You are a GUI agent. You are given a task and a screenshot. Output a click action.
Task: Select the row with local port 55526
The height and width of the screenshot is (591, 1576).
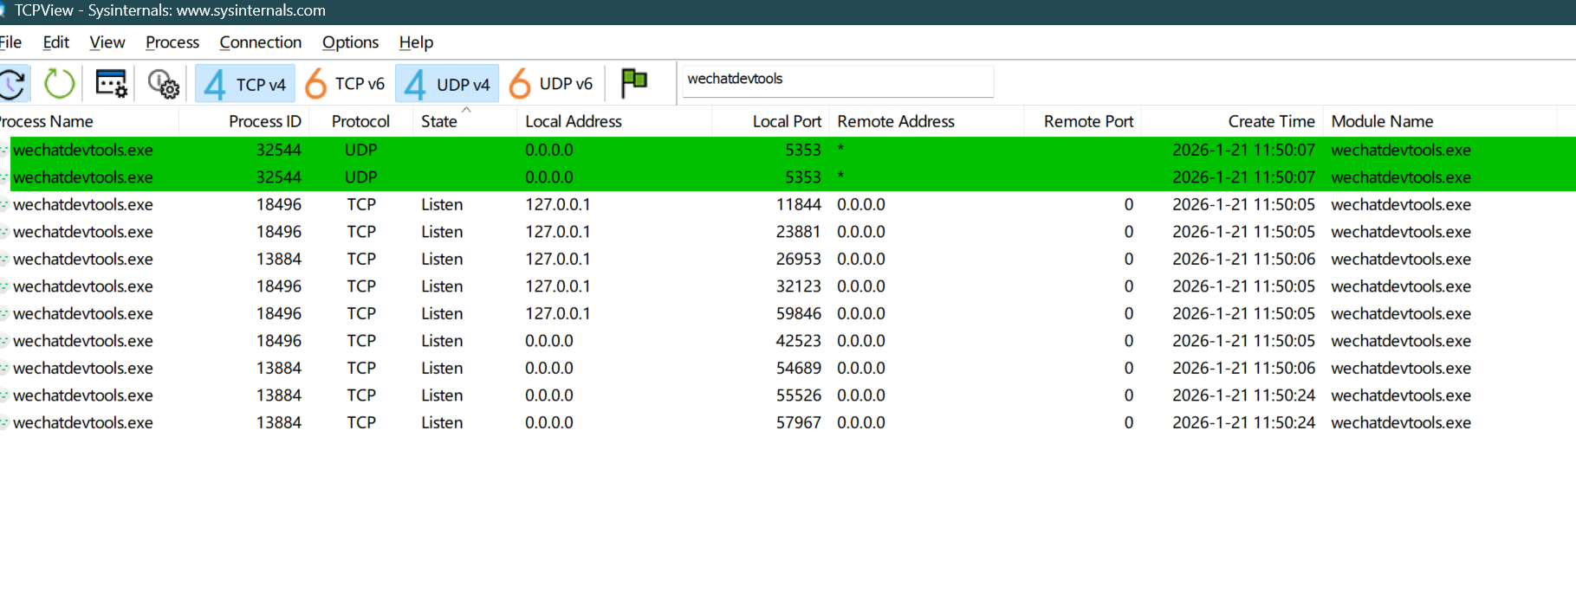tap(788, 395)
